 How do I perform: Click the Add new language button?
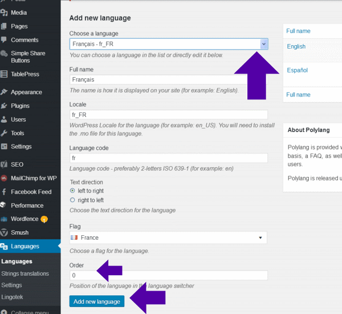click(97, 301)
